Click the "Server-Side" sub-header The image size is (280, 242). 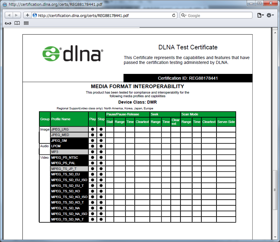point(226,122)
